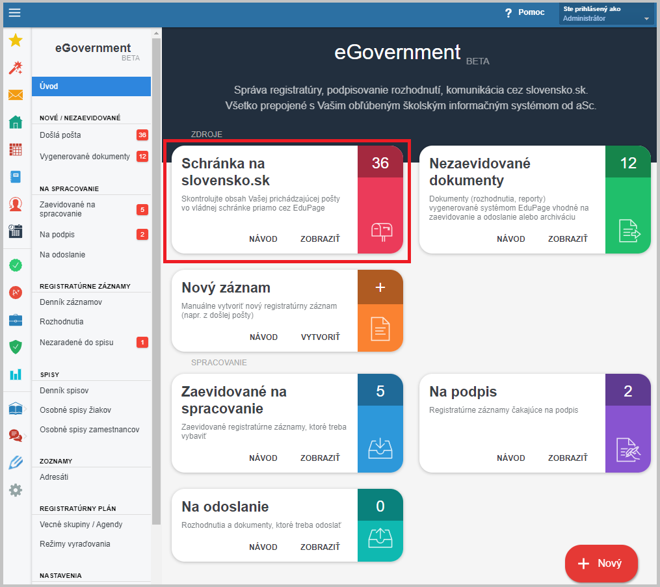The height and width of the screenshot is (587, 660).
Task: Open Došlá pošta in the sidebar
Action: tap(91, 135)
